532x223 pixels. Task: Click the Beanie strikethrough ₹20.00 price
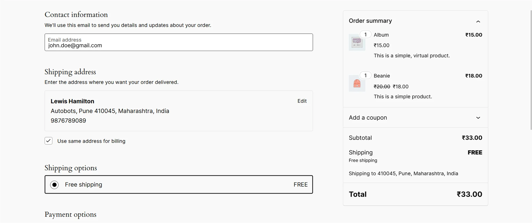(382, 87)
